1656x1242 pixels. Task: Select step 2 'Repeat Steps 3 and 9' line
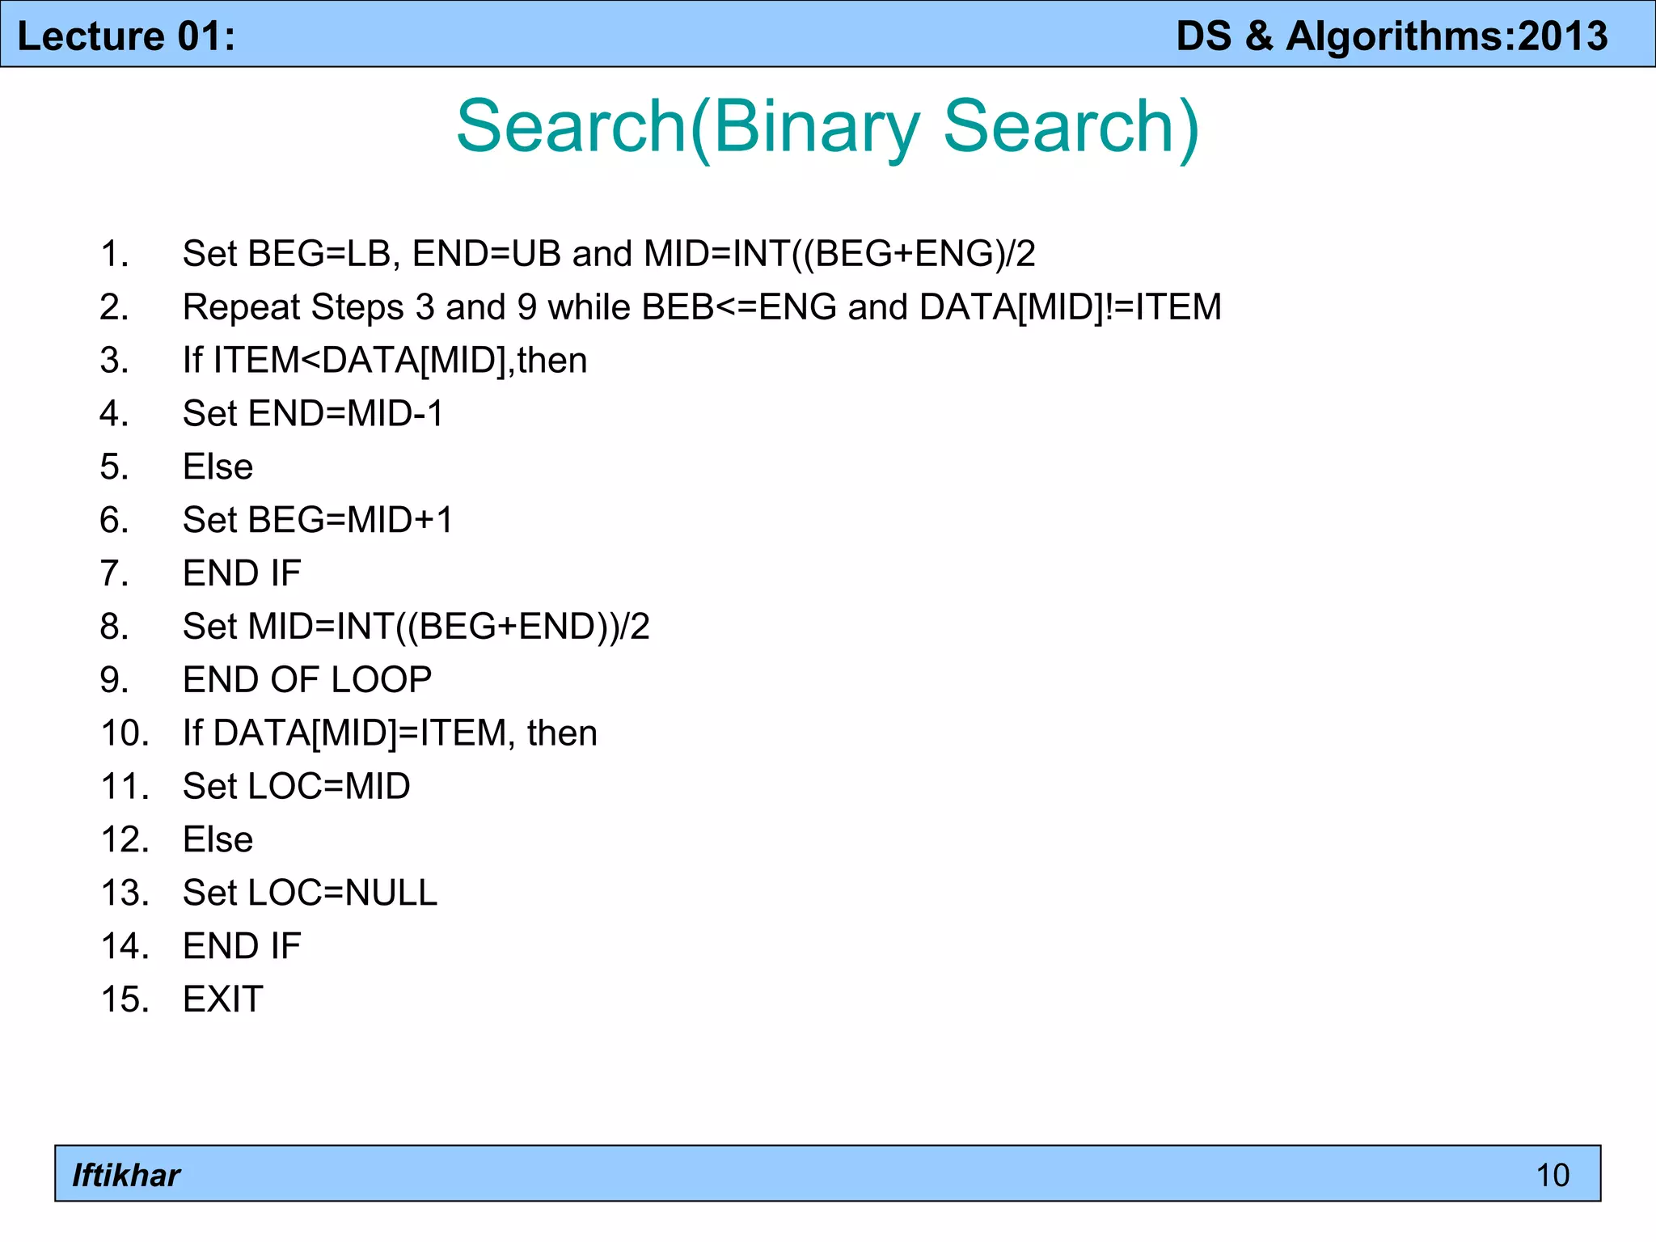[702, 307]
